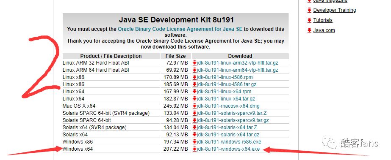Download jdk-8u191-linux-arm64-vfp-hflt.tar.gz
The width and height of the screenshot is (391, 160).
click(237, 70)
